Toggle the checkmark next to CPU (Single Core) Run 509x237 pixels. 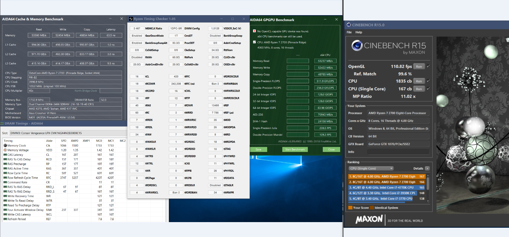(428, 89)
